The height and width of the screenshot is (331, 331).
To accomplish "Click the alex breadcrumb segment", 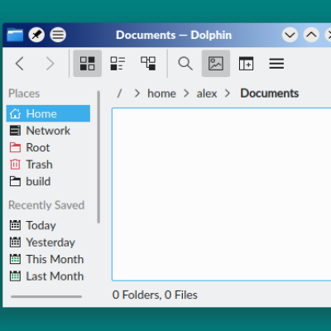I will click(x=207, y=94).
